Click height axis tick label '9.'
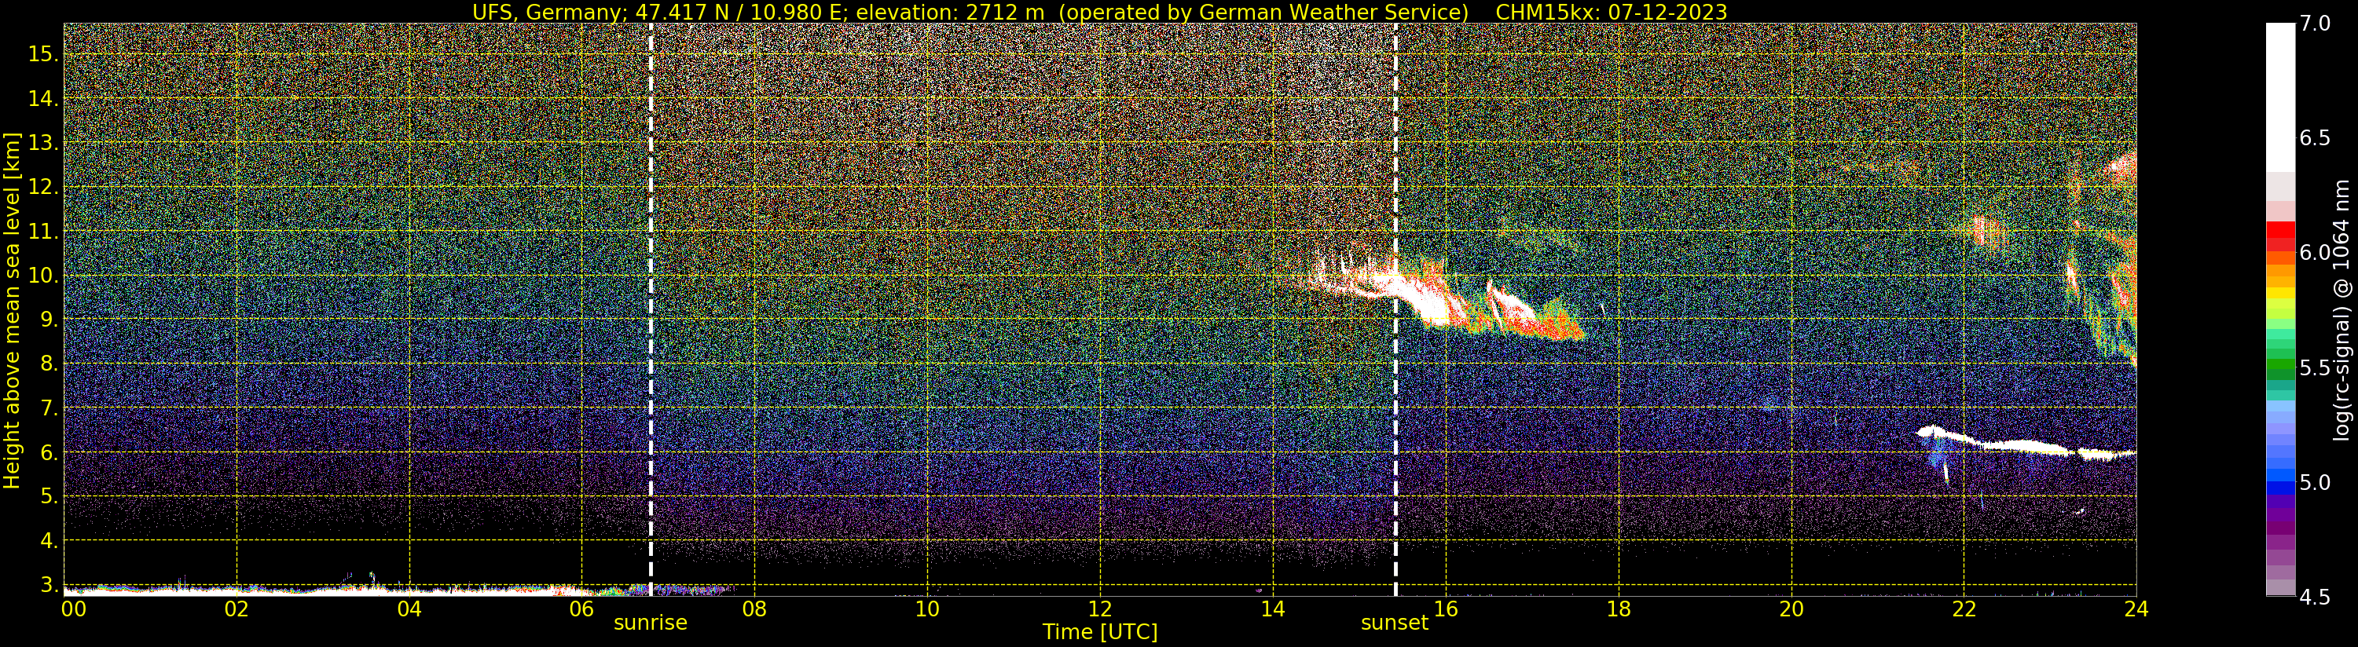Image resolution: width=2358 pixels, height=647 pixels. pos(49,320)
